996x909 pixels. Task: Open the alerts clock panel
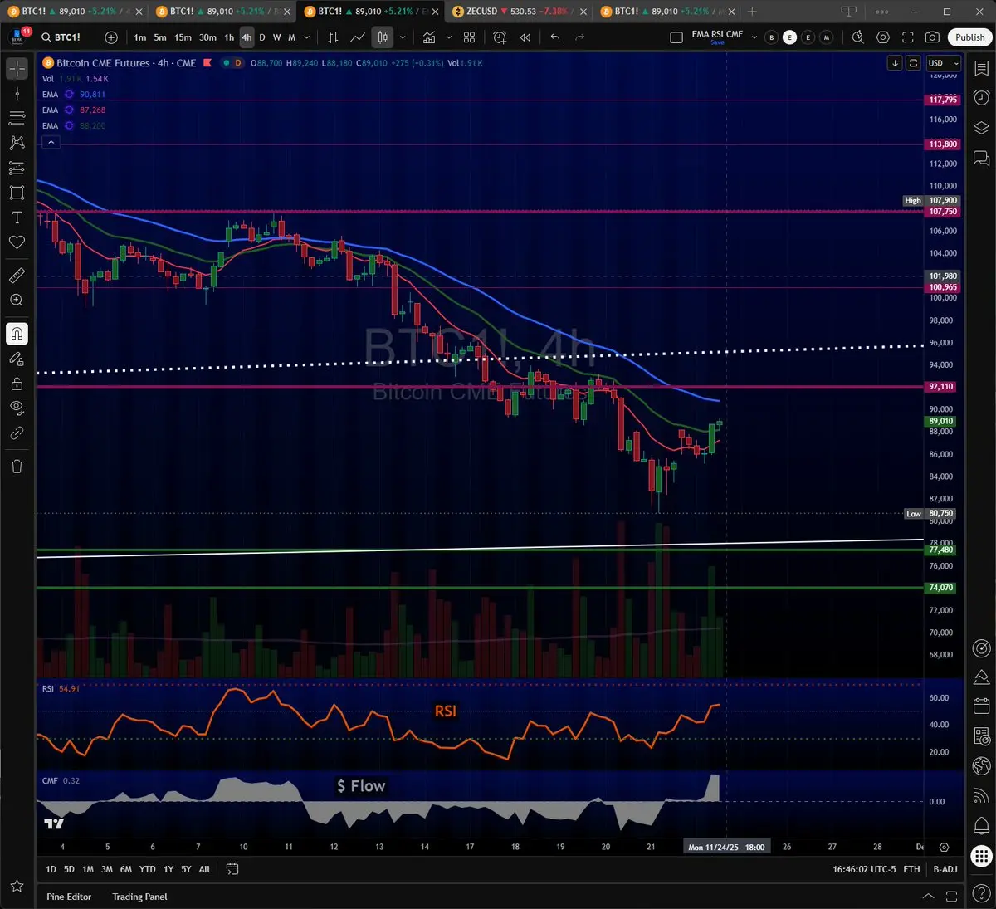click(981, 98)
